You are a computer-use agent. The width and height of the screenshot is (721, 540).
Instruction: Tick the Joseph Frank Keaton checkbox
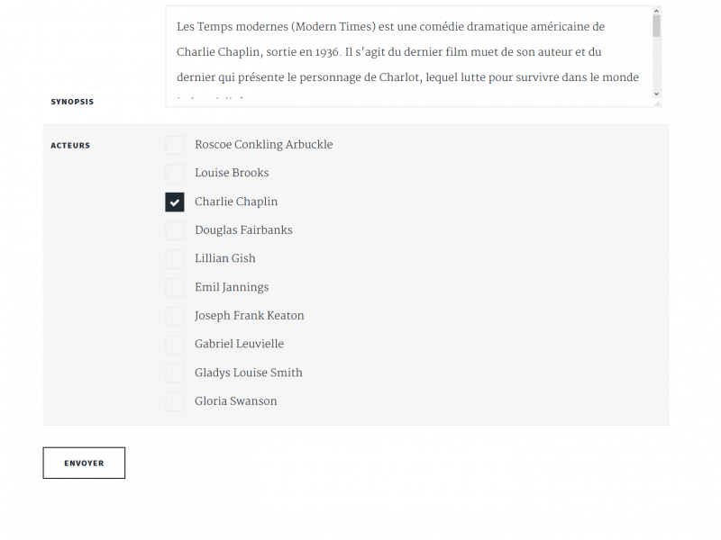(x=175, y=316)
